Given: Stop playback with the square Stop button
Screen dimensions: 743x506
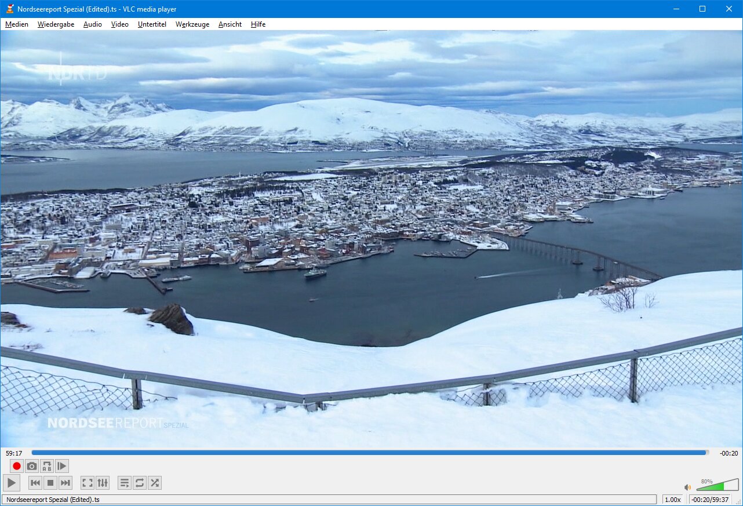Looking at the screenshot, I should [x=50, y=483].
